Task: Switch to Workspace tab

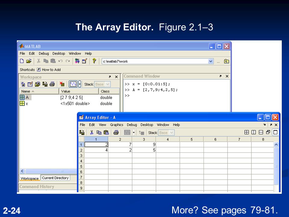Action: pos(30,178)
